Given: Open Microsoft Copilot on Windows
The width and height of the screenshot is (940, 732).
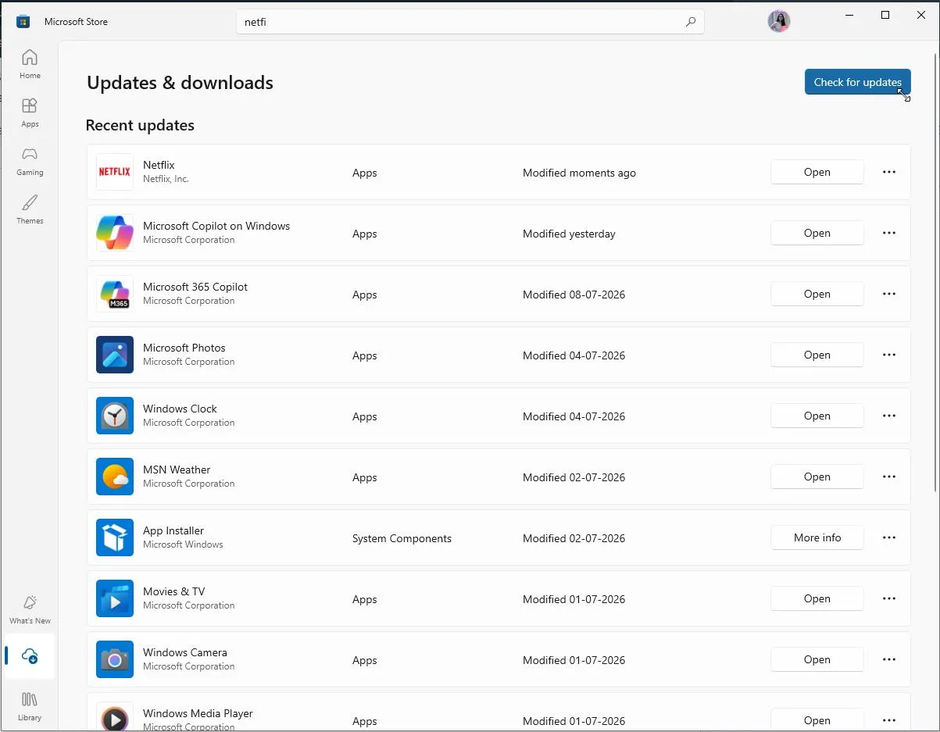Looking at the screenshot, I should point(817,233).
